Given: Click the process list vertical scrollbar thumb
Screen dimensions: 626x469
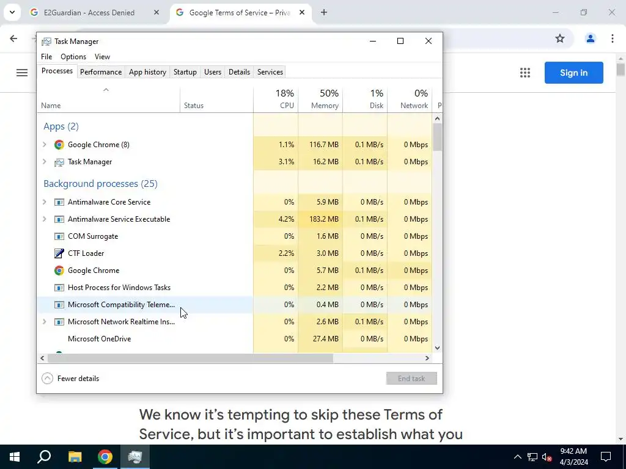Looking at the screenshot, I should 438,137.
